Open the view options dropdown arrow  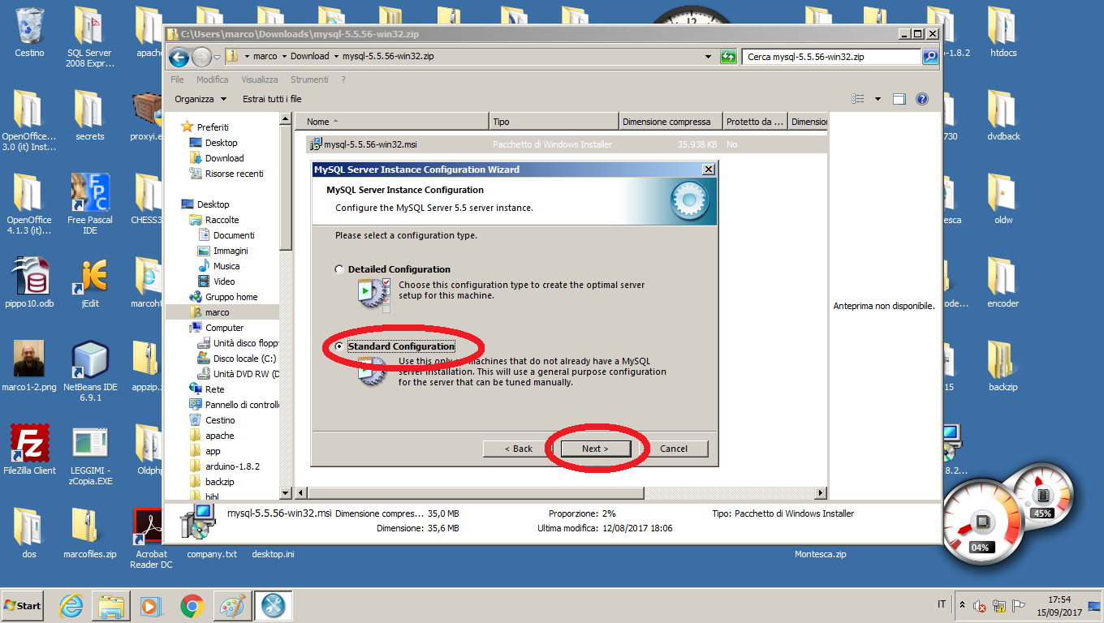tap(878, 99)
